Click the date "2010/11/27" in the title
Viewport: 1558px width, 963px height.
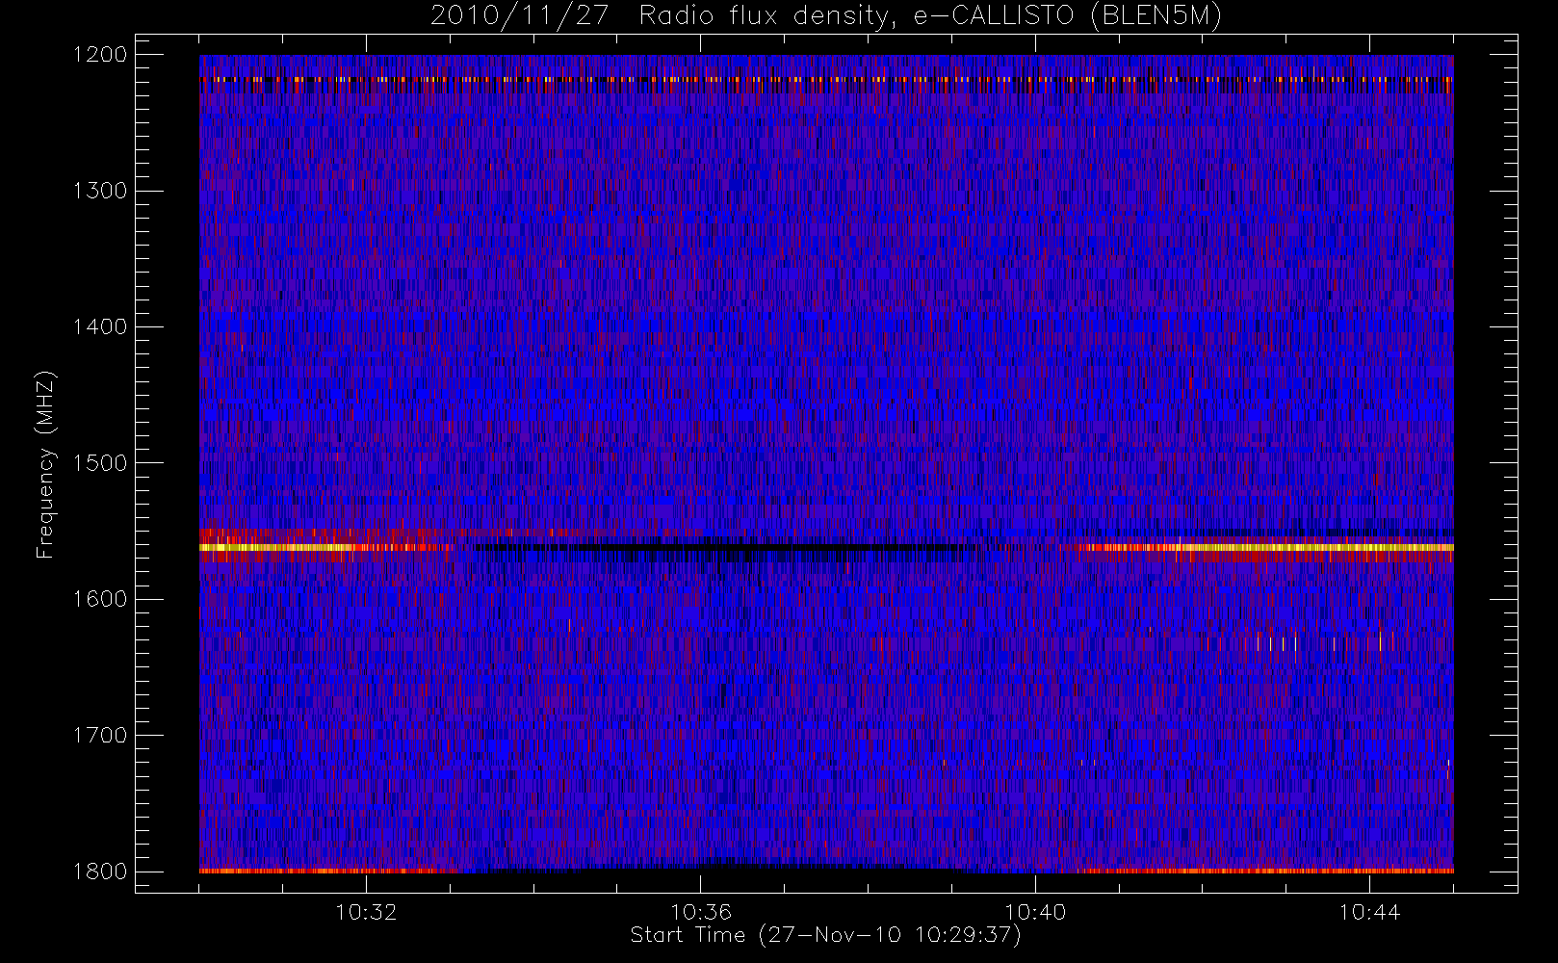[520, 16]
